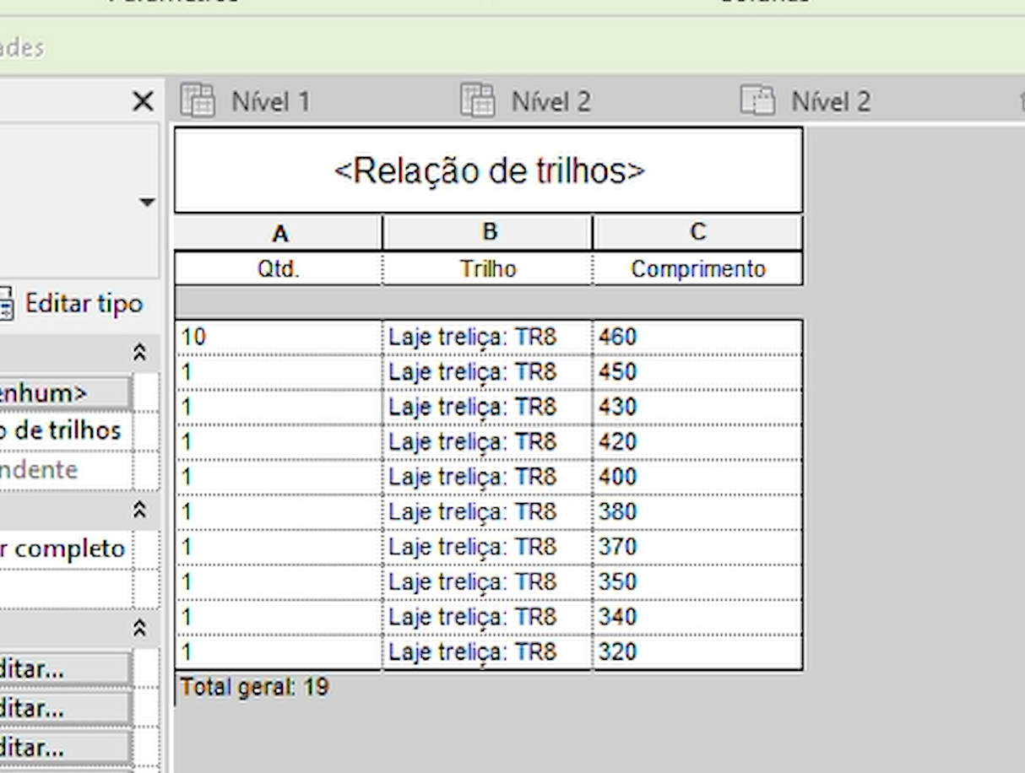The image size is (1025, 773).
Task: Select column header A
Action: coord(279,233)
